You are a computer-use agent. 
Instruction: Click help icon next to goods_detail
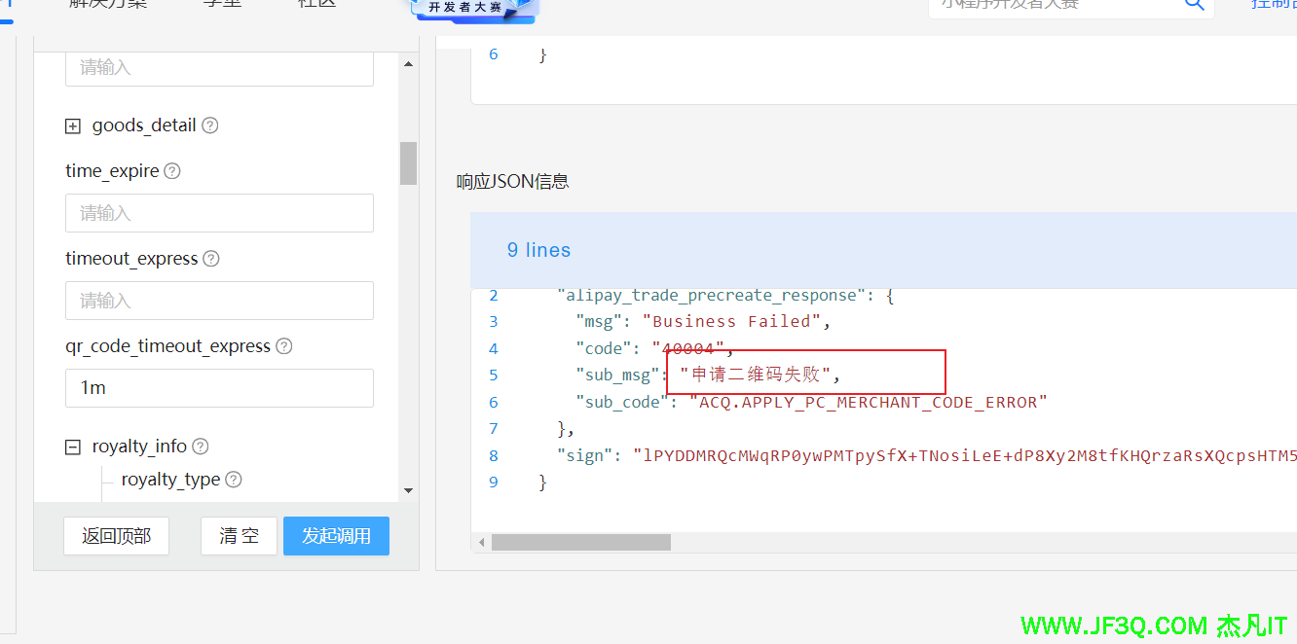coord(209,125)
